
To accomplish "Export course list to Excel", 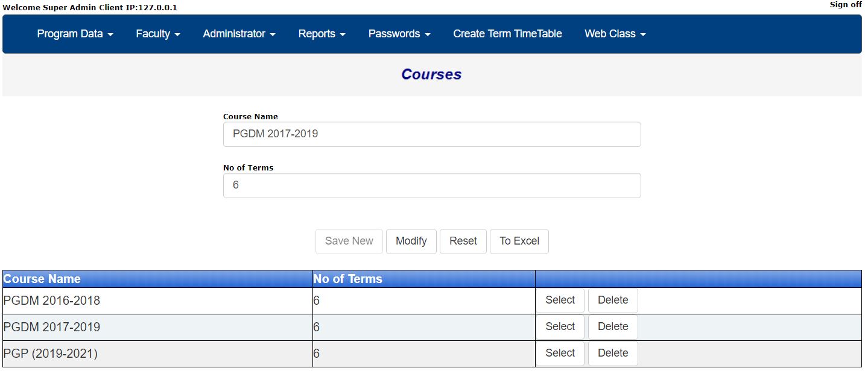I will [x=519, y=241].
